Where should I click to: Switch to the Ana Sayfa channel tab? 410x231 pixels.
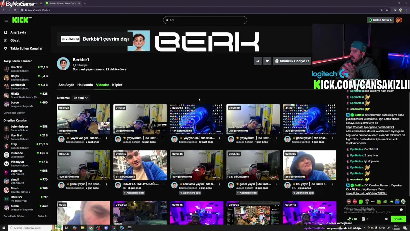coord(66,85)
